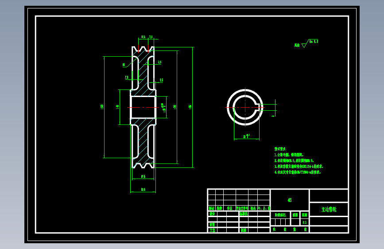Select the 分区 column header
Viewport: 384px width, 249px height.
pyautogui.click(x=229, y=208)
